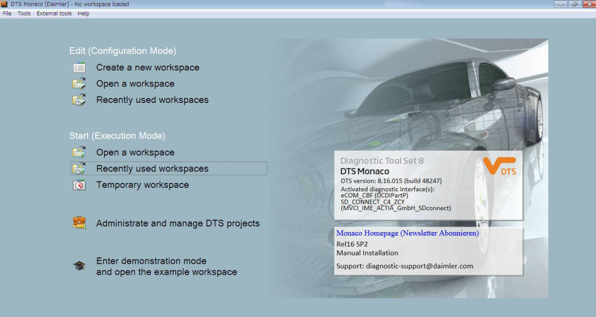
Task: Click the Recently used workspaces icon under Start
Action: tap(79, 168)
